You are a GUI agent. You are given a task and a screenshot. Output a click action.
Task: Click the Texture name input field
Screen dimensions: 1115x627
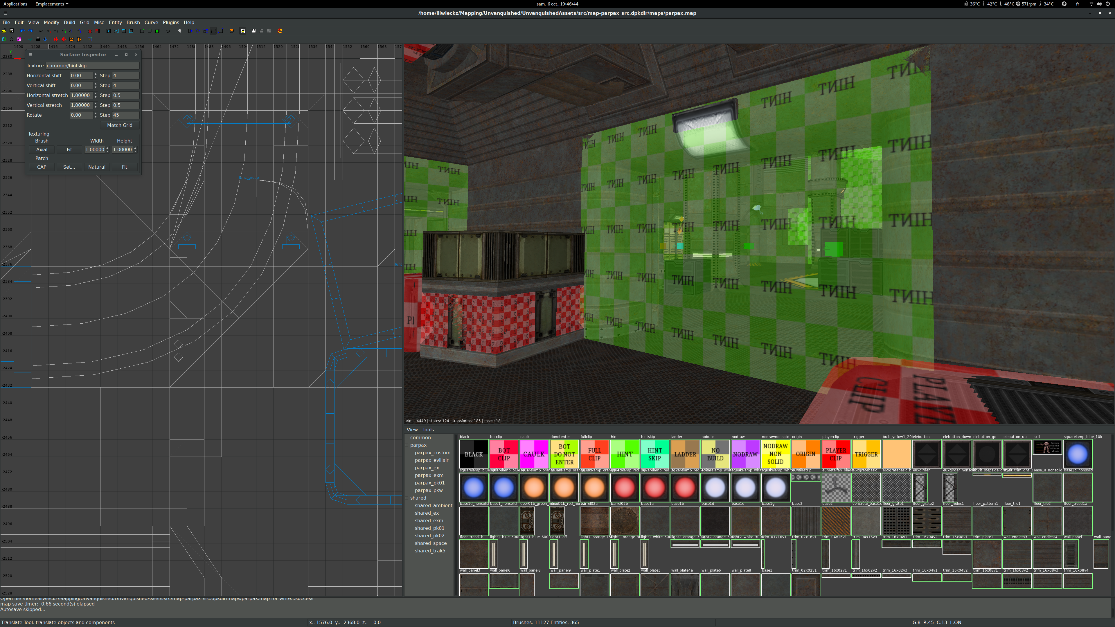[x=92, y=66]
